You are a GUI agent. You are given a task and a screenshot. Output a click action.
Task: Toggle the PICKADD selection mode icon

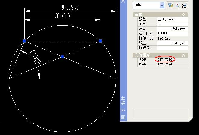(185, 5)
